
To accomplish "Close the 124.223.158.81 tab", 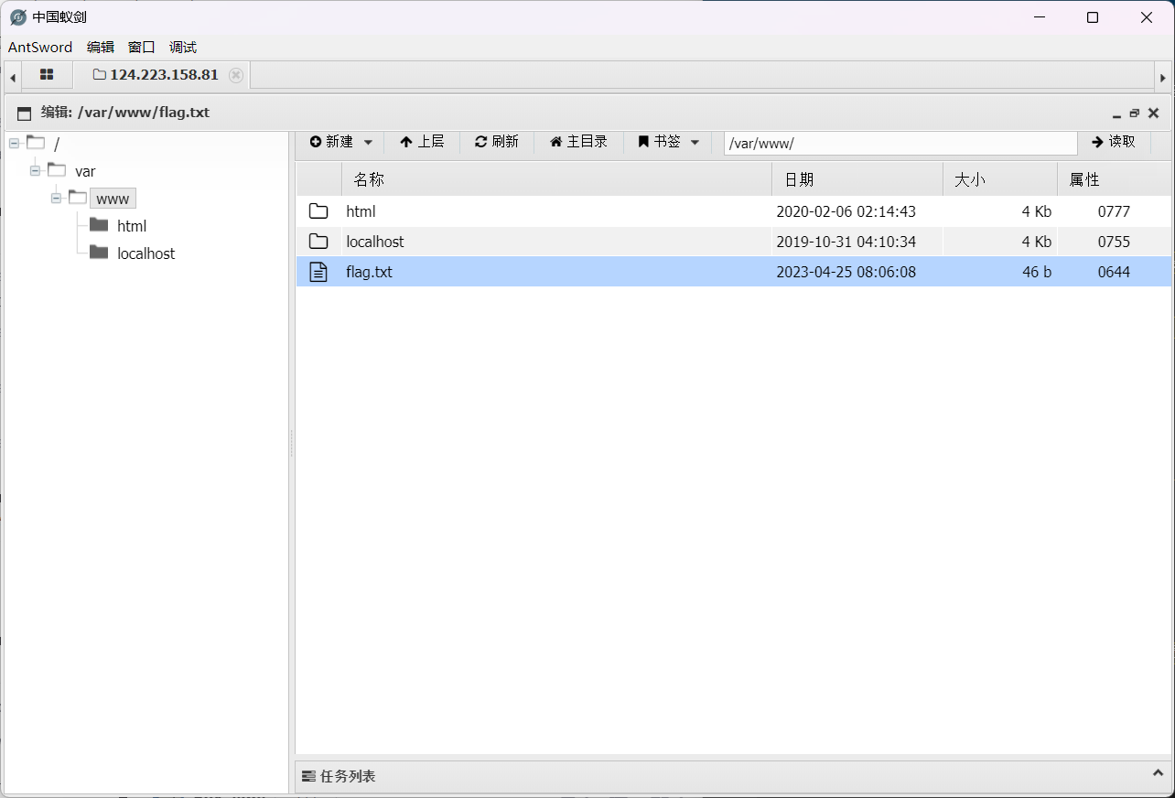I will (x=236, y=75).
